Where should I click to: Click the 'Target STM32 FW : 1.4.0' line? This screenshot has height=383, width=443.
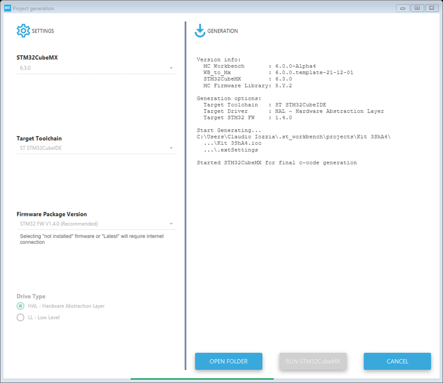tap(248, 118)
